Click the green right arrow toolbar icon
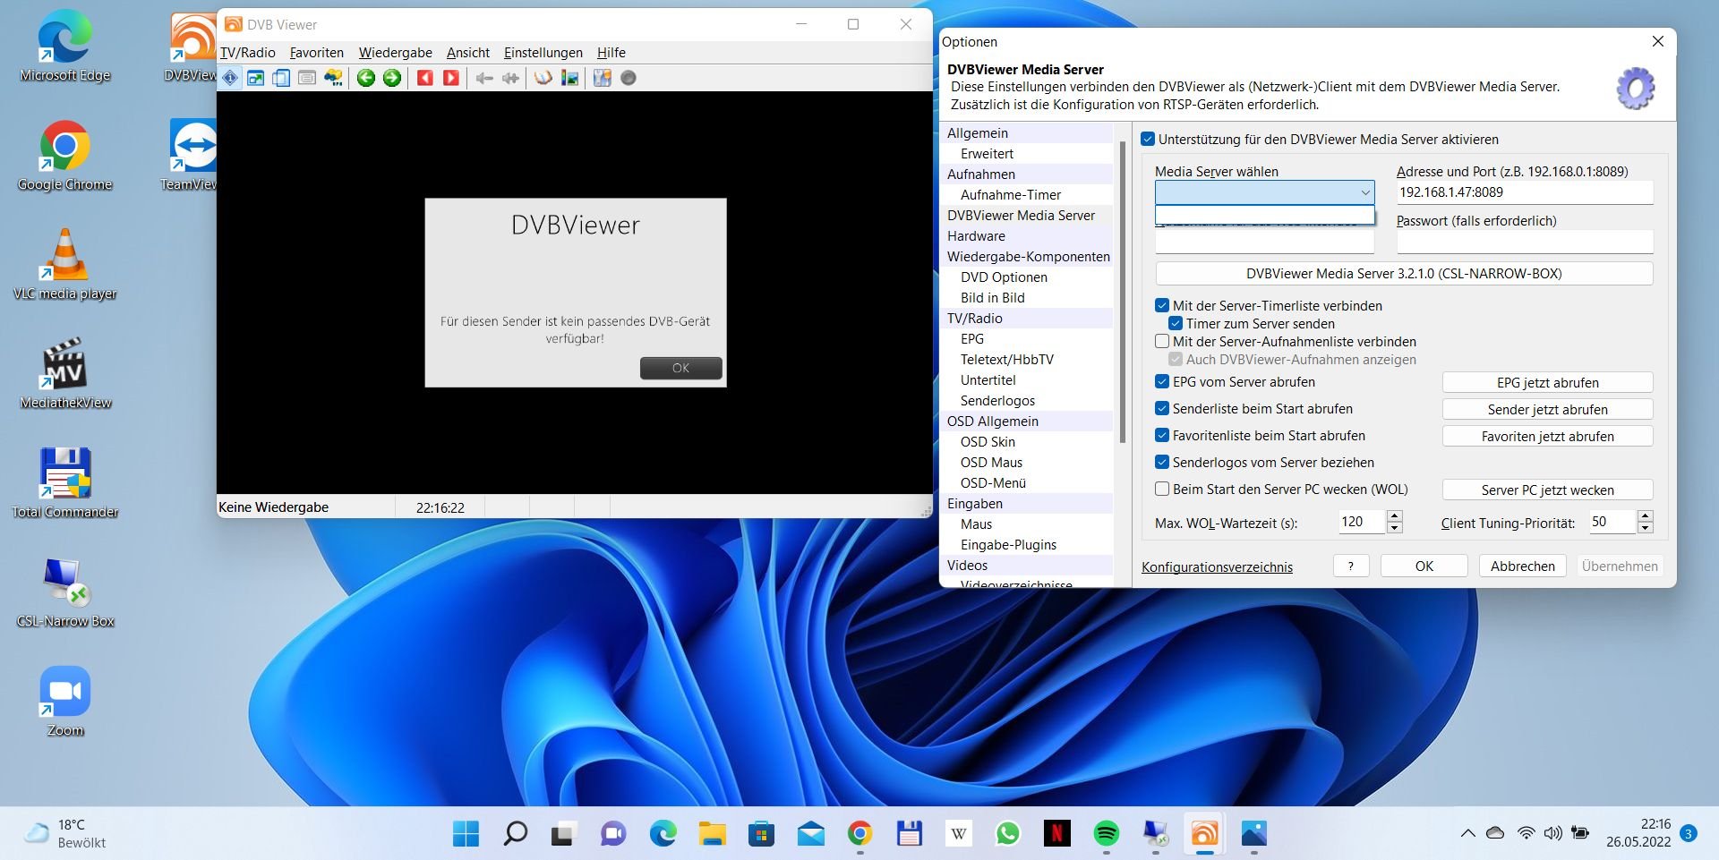This screenshot has height=860, width=1719. pos(392,78)
